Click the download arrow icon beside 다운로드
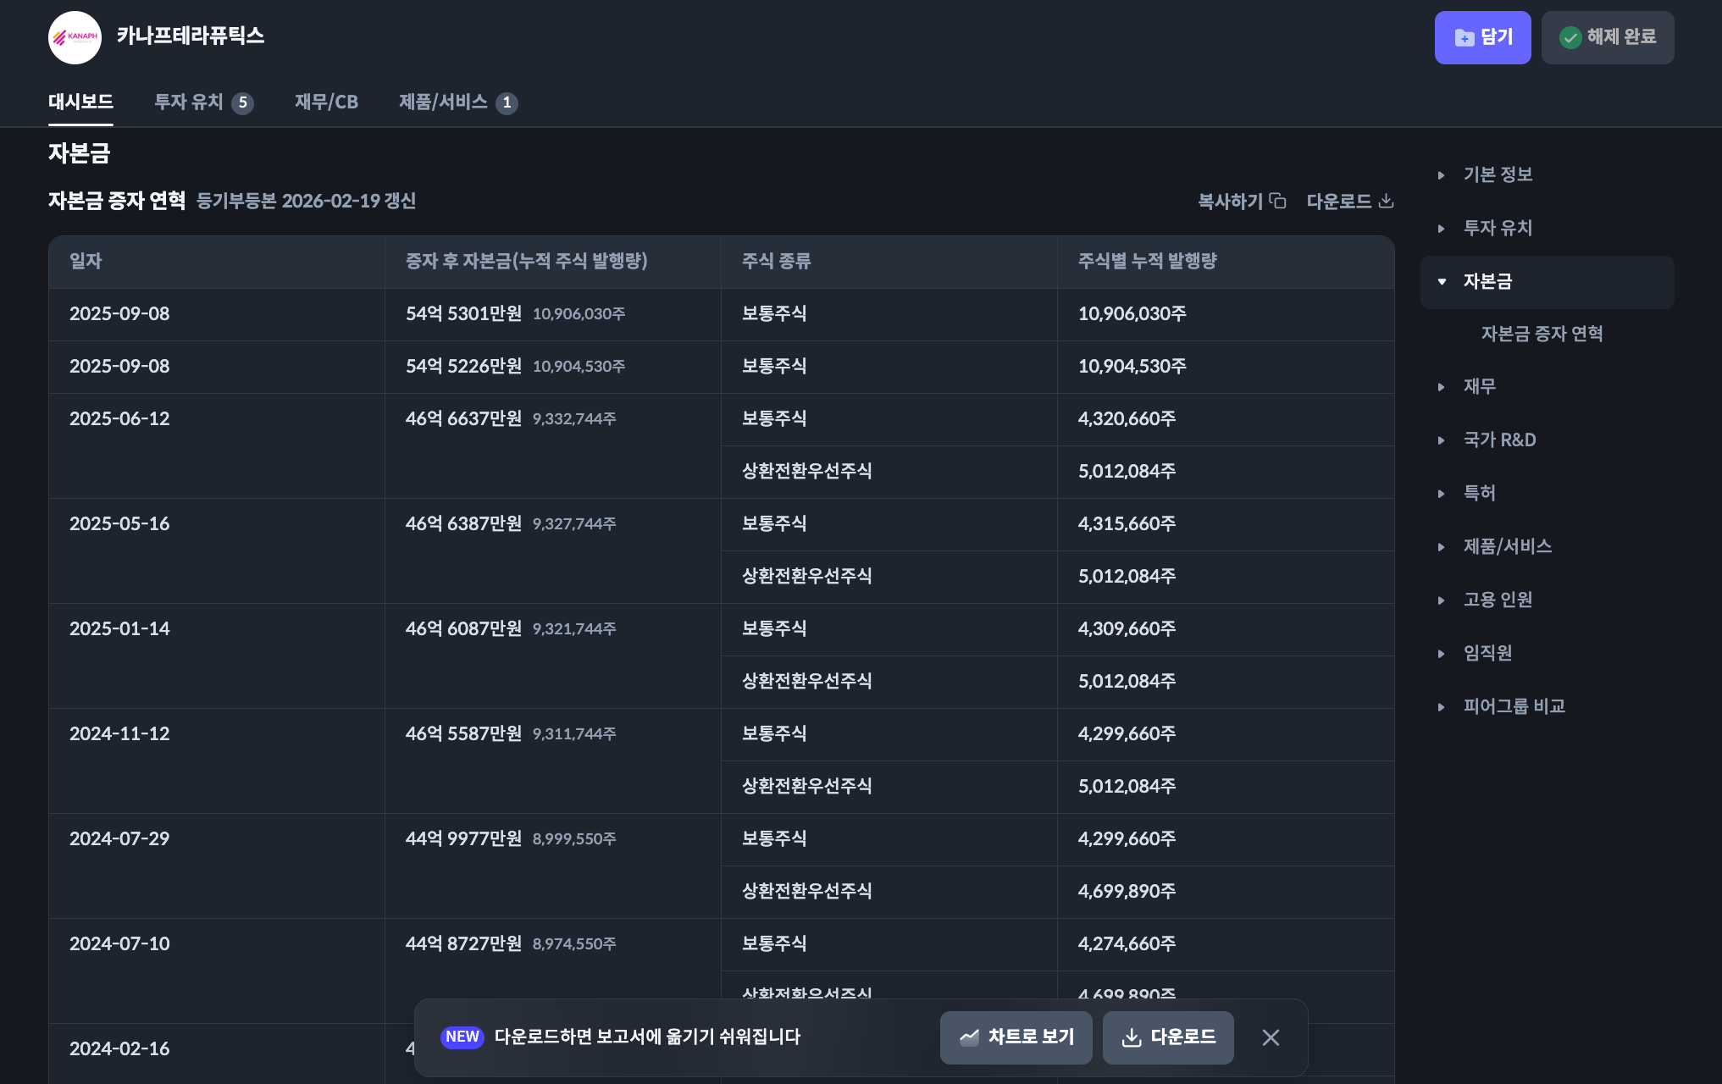The width and height of the screenshot is (1722, 1084). pyautogui.click(x=1386, y=201)
